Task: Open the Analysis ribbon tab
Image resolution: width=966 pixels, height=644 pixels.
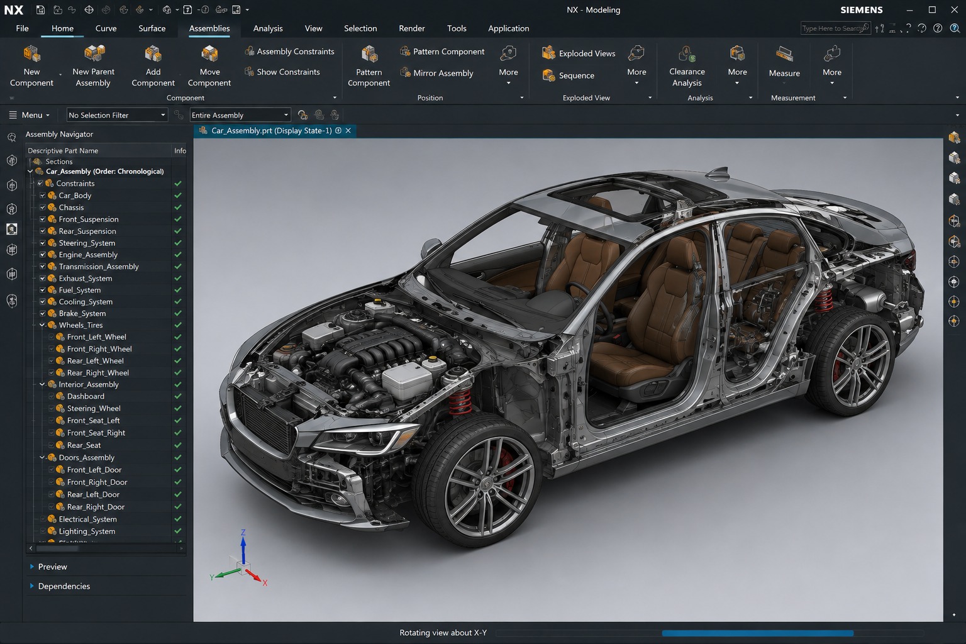Action: point(268,28)
